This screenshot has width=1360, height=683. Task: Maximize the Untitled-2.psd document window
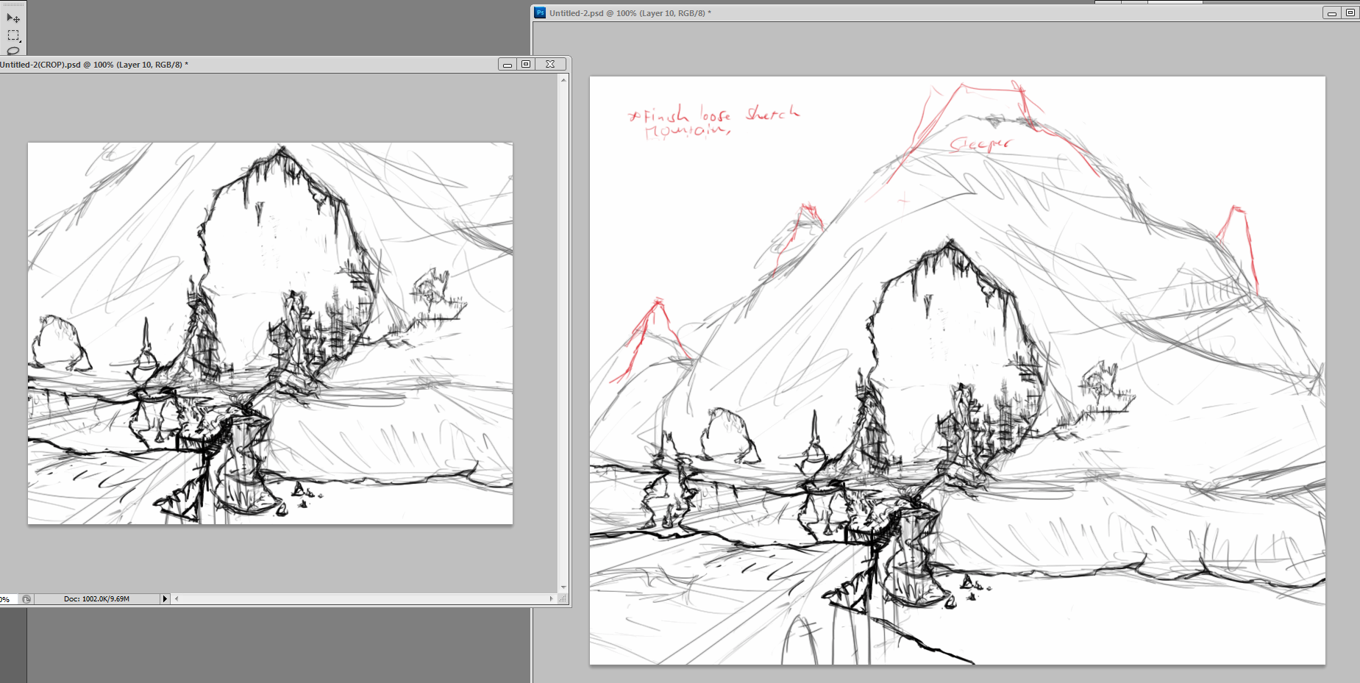[x=1350, y=12]
